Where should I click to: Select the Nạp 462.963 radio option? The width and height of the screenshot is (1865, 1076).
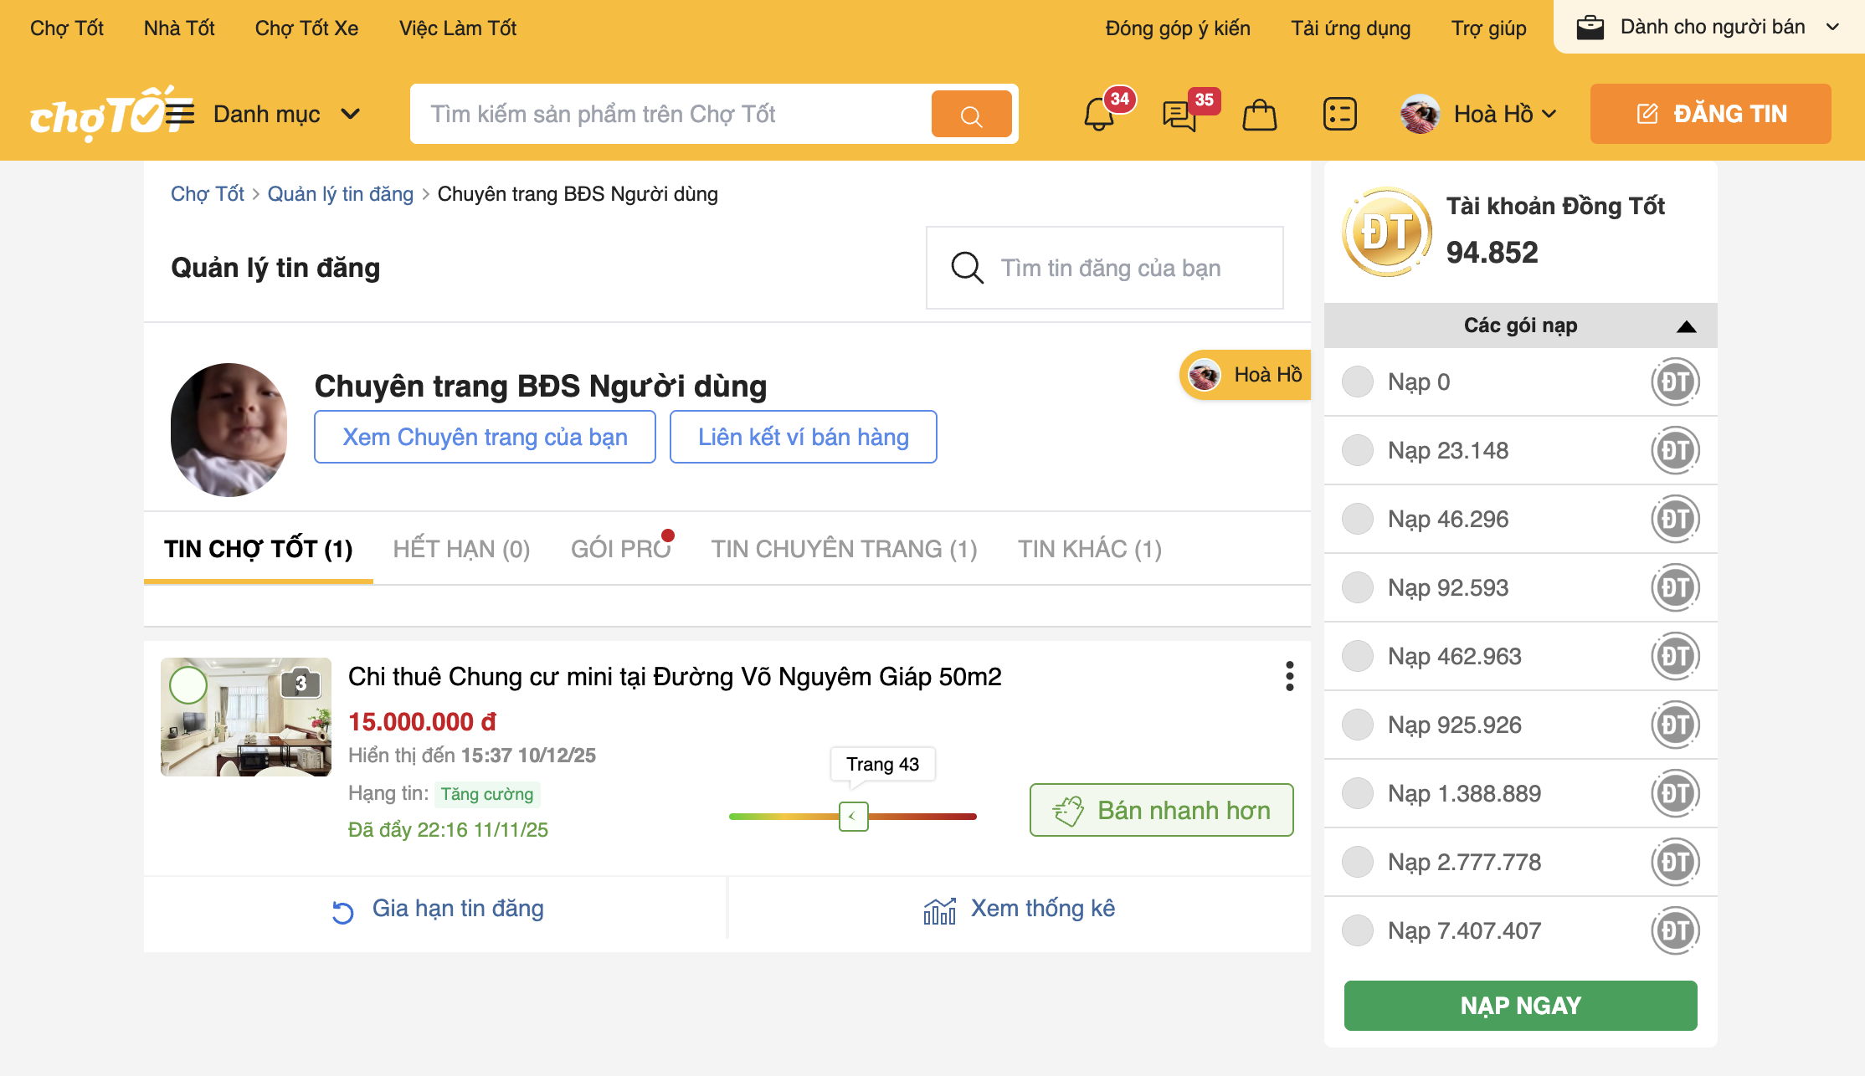(1357, 656)
